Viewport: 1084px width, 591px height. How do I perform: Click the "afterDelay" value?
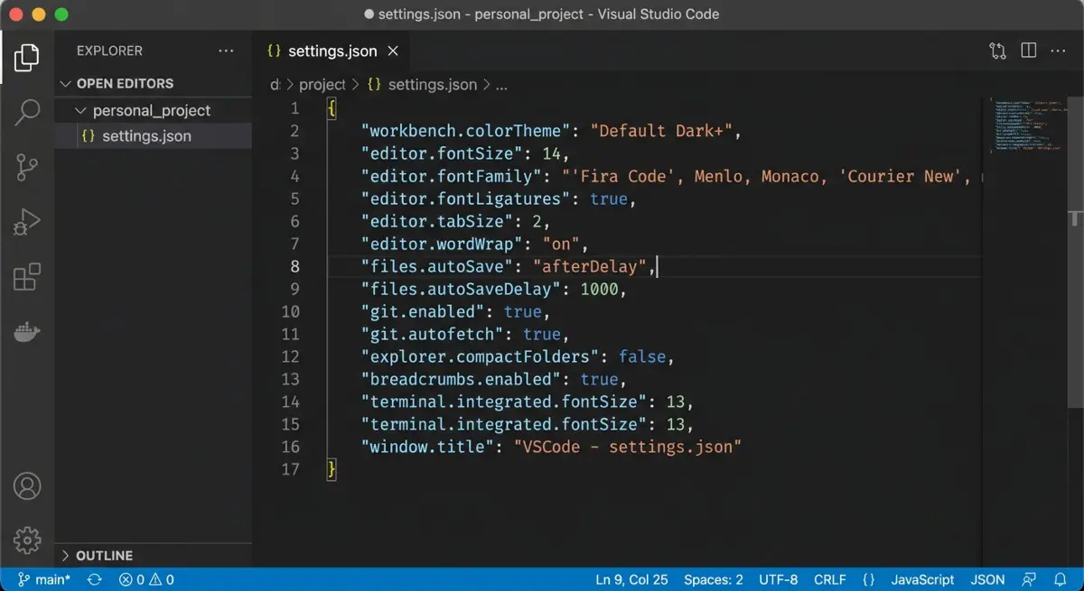(590, 266)
